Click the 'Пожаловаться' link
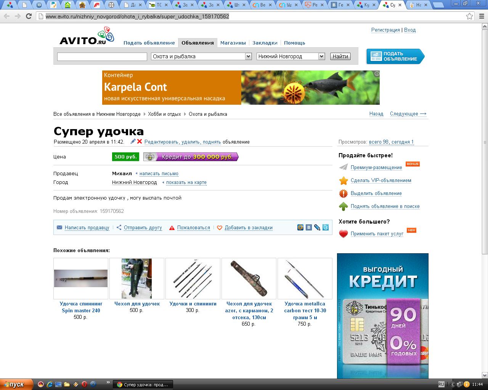 194,228
